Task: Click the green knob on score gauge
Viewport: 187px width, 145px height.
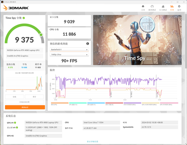Action: click(41, 35)
